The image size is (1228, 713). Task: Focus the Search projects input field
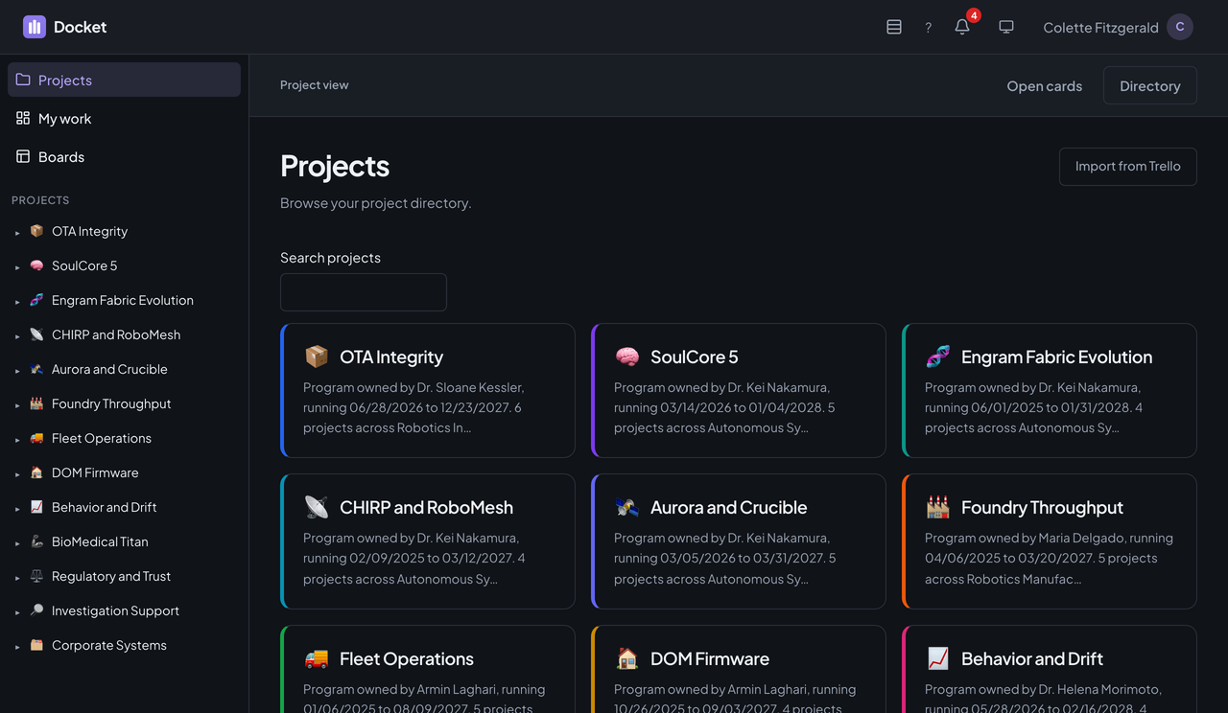click(363, 291)
